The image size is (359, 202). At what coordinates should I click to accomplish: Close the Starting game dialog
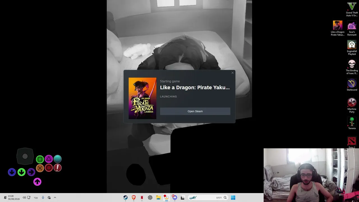(x=233, y=73)
